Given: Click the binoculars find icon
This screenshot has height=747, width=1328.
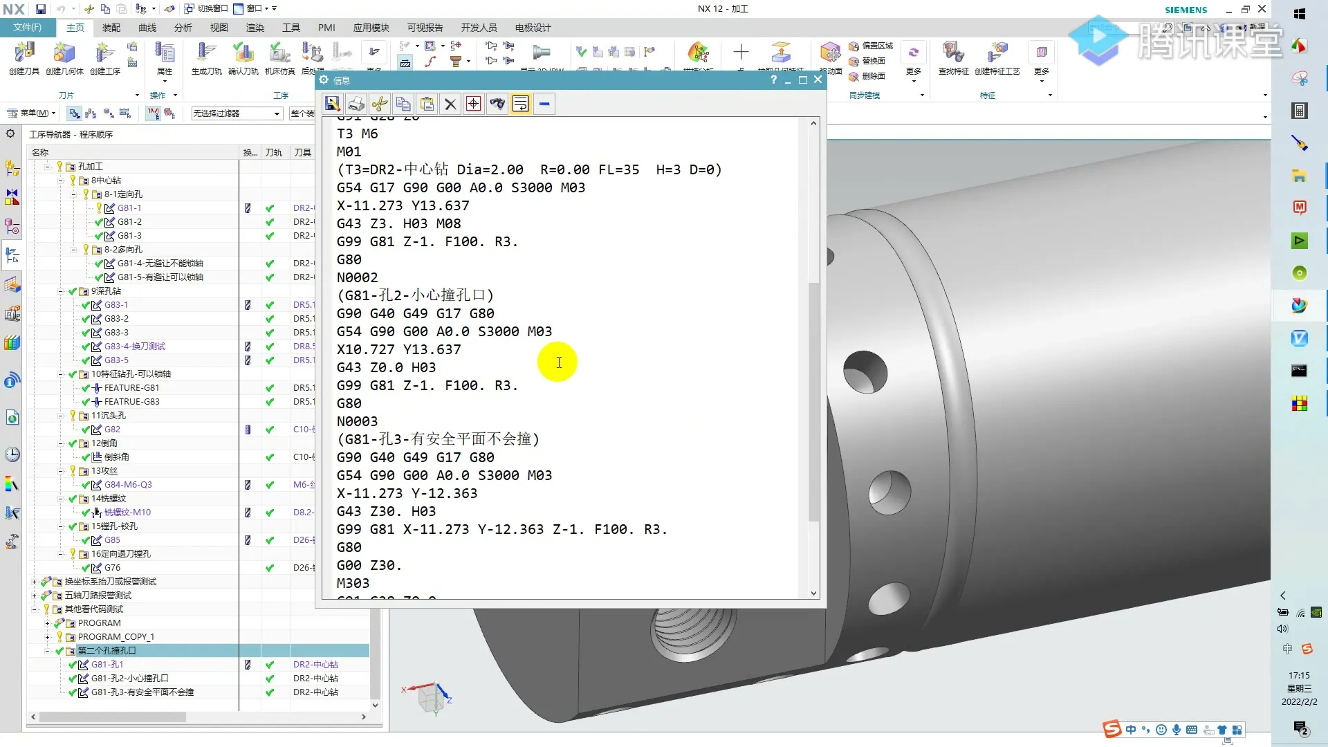Looking at the screenshot, I should (x=497, y=104).
